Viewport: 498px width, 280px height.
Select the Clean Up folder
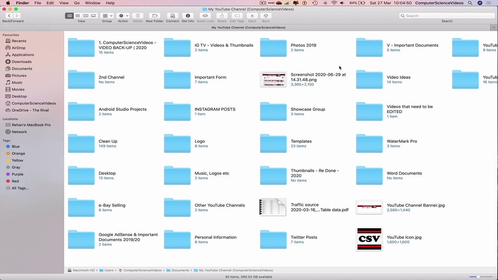[x=81, y=143]
